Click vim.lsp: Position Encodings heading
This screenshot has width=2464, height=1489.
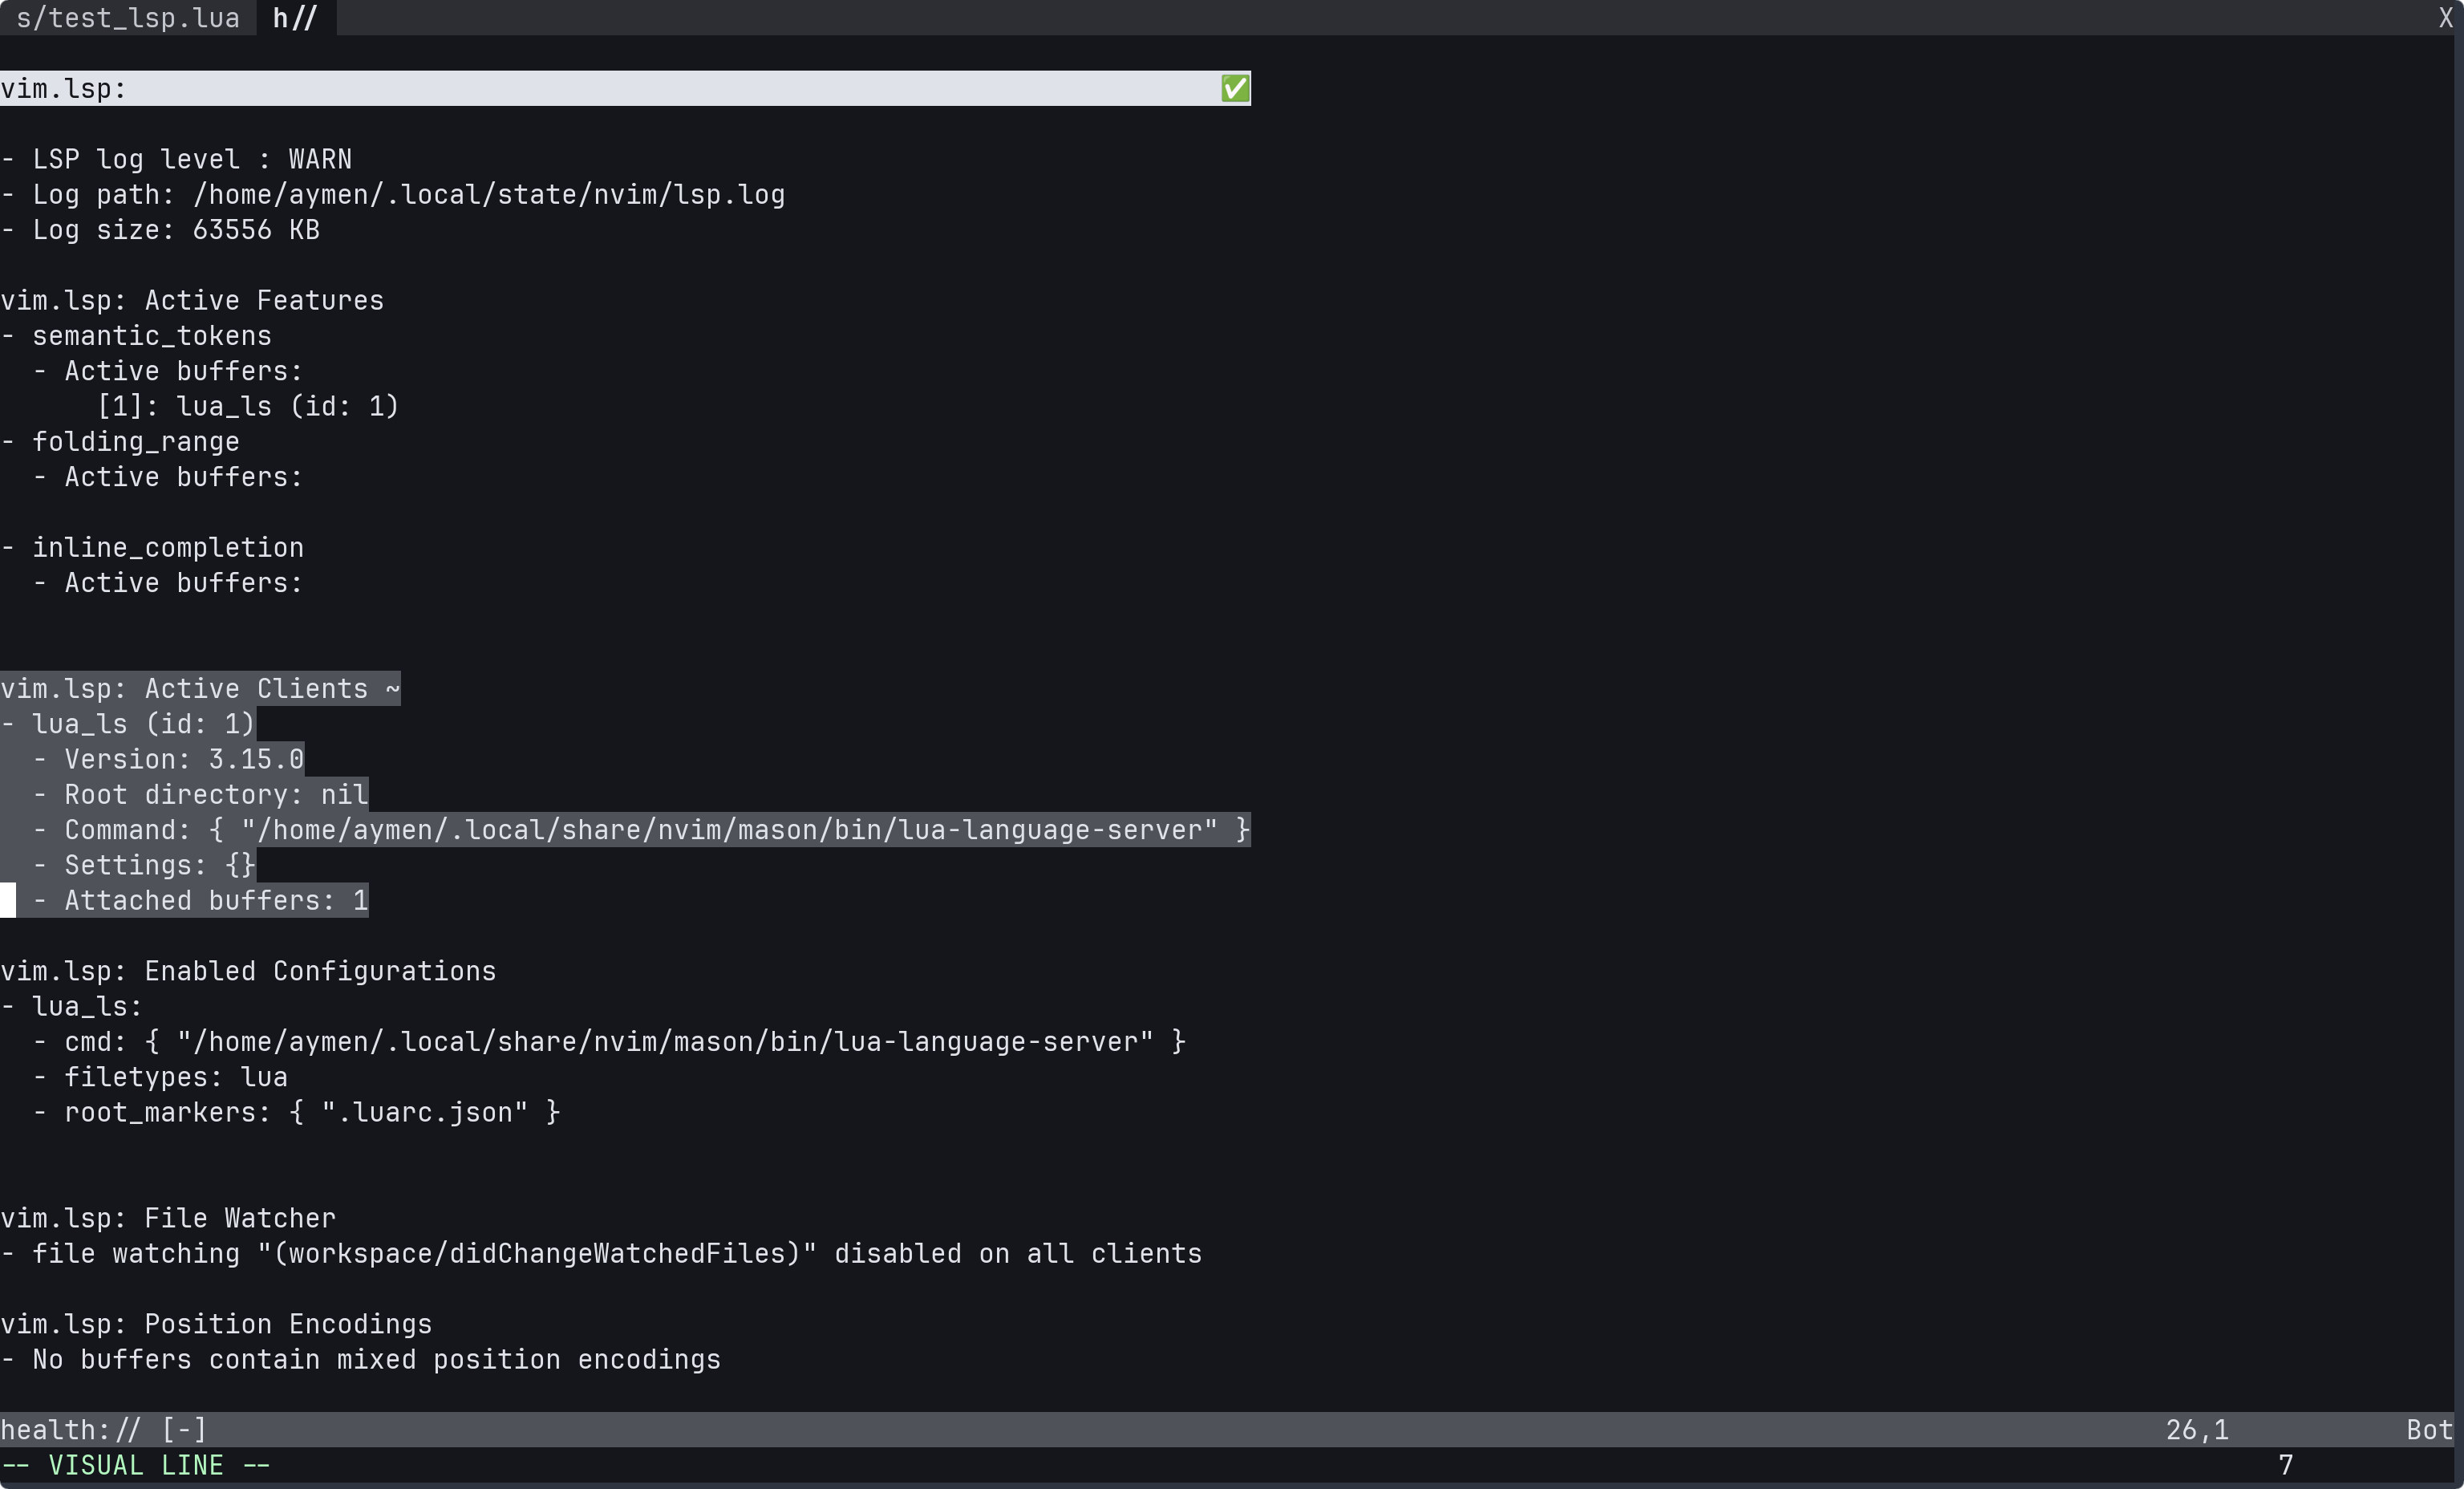coord(216,1325)
